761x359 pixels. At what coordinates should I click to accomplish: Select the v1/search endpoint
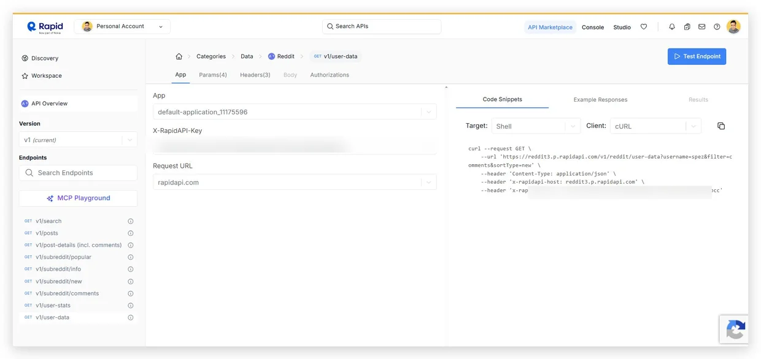click(48, 221)
